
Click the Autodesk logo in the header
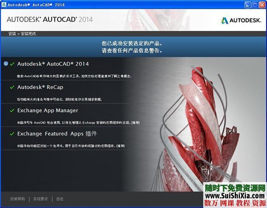(x=241, y=21)
